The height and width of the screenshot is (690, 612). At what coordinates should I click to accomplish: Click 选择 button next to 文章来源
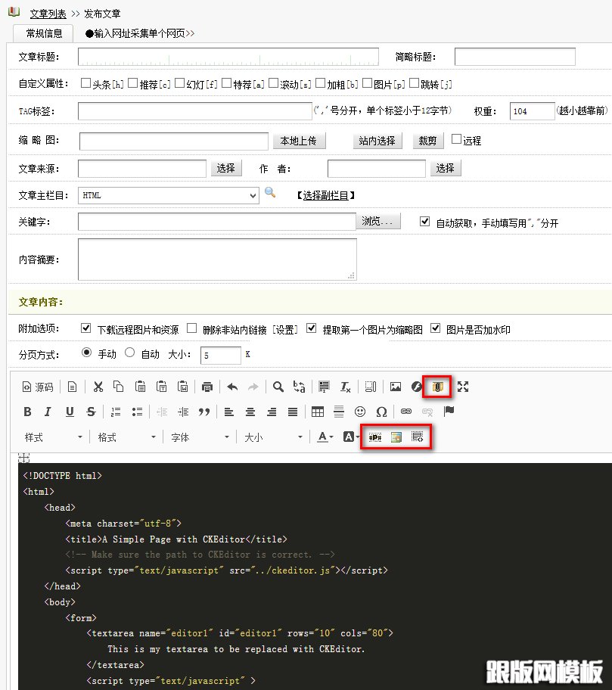[226, 168]
